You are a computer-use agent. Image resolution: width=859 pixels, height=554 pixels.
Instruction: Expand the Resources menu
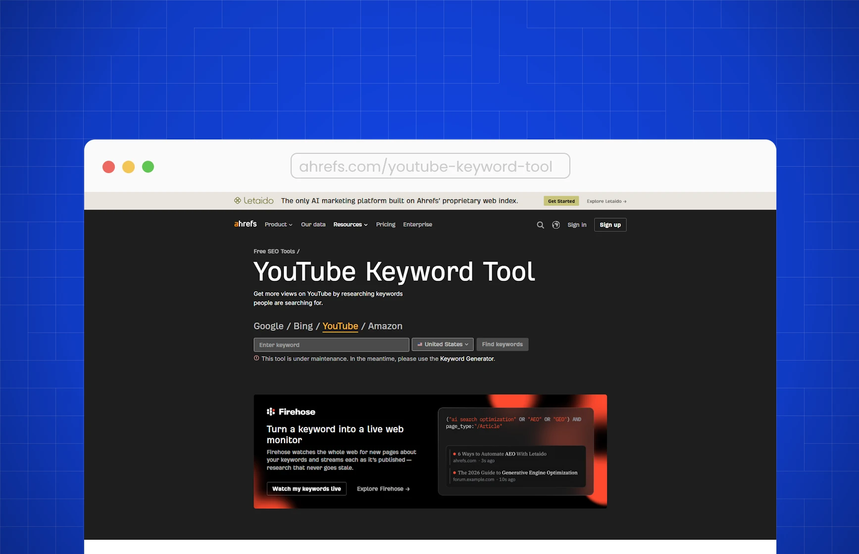(x=351, y=225)
